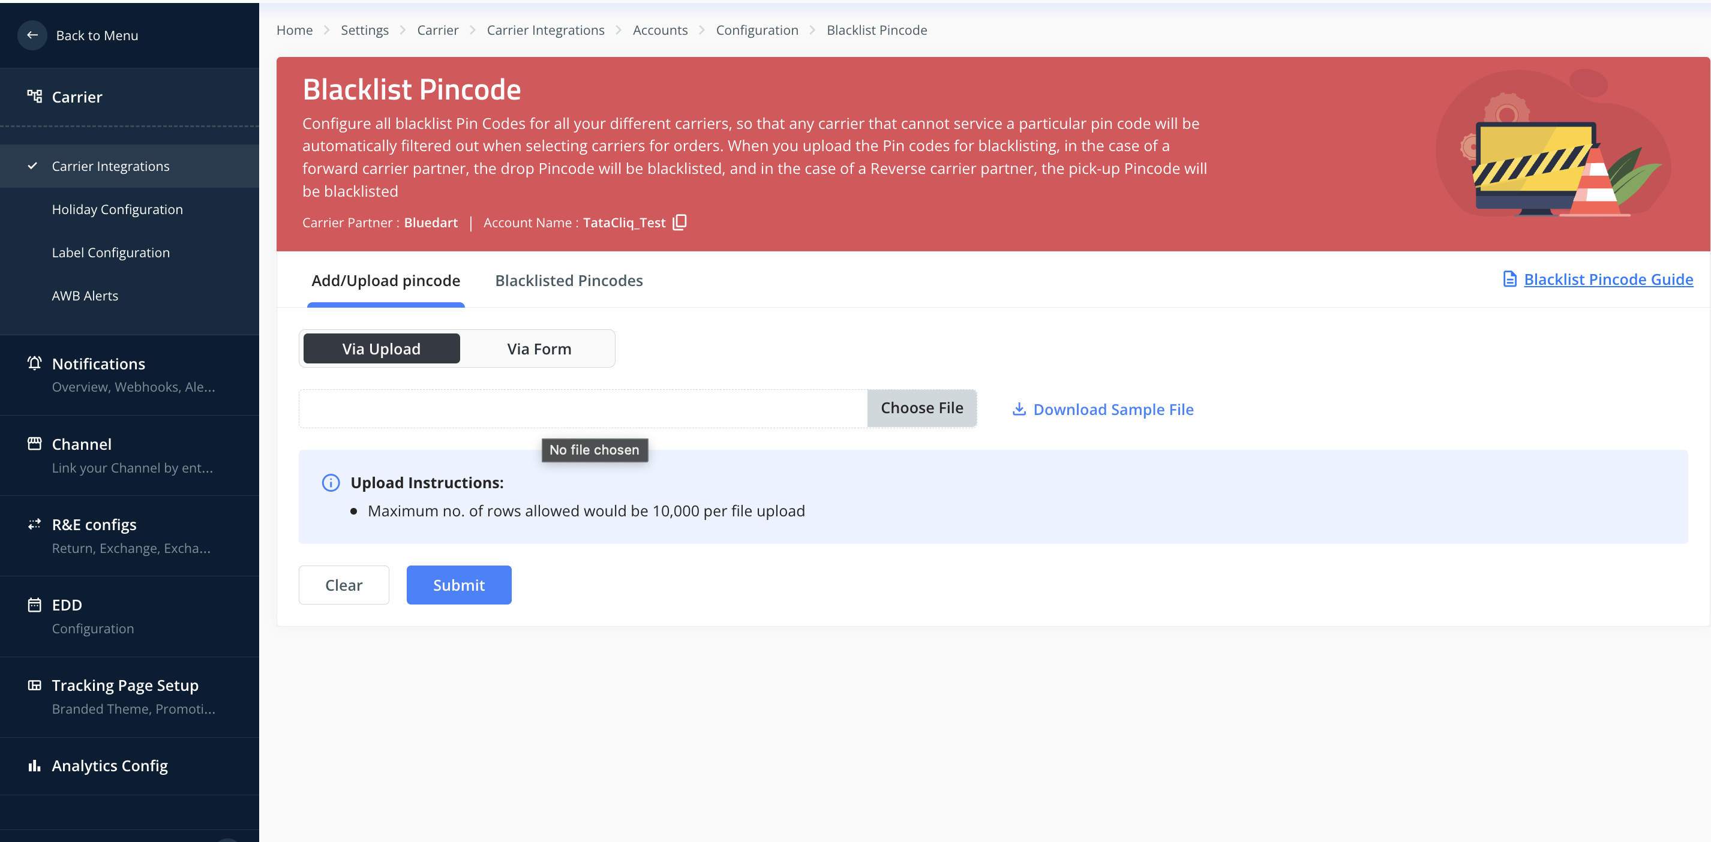Click the Analytics Config bar chart icon
The image size is (1711, 842).
(35, 766)
